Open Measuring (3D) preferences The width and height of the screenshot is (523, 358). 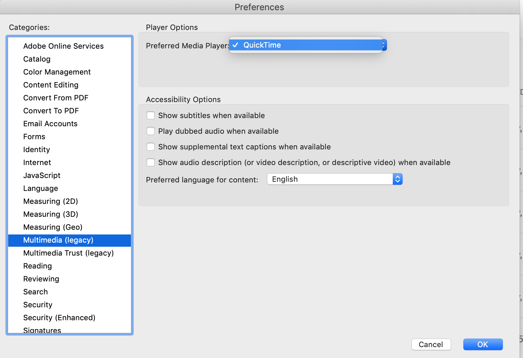tap(50, 214)
